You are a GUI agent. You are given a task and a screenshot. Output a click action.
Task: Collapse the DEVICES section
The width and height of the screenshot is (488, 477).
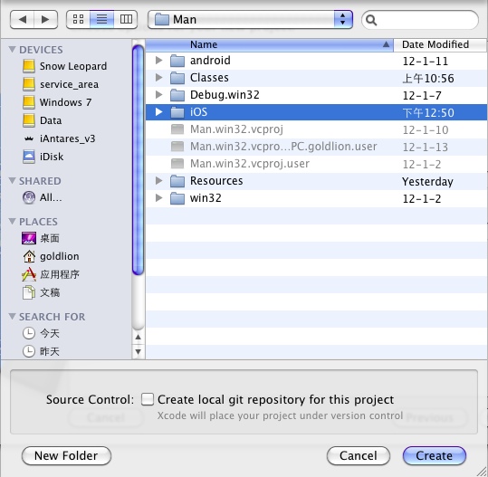point(12,50)
